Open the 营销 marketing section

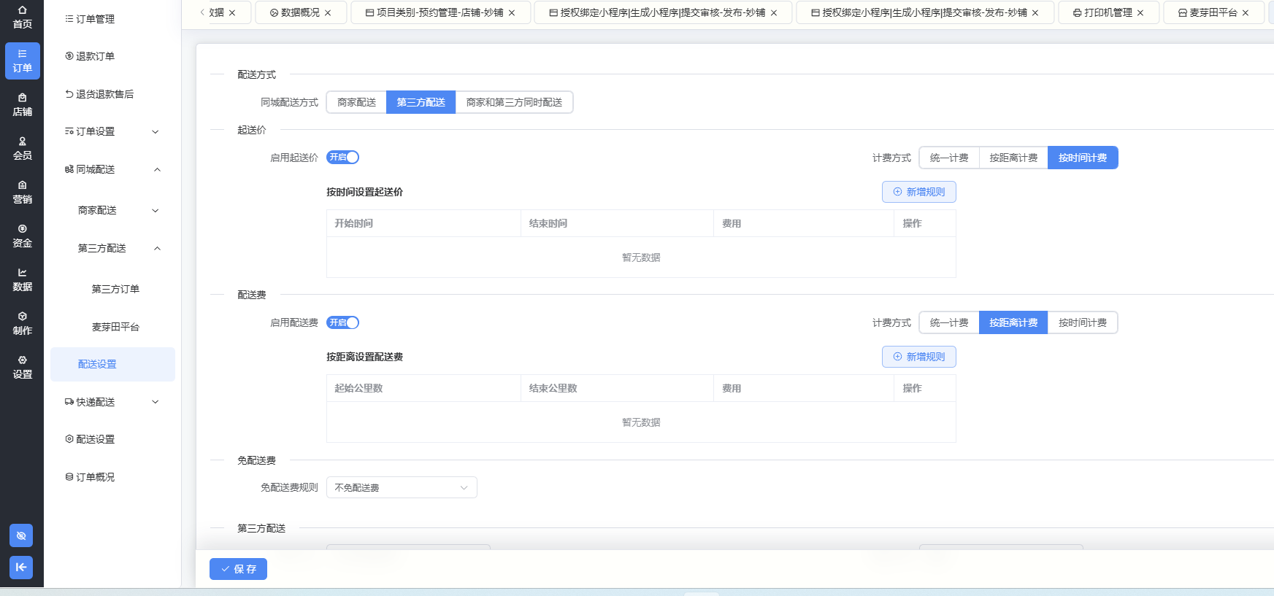pos(22,193)
